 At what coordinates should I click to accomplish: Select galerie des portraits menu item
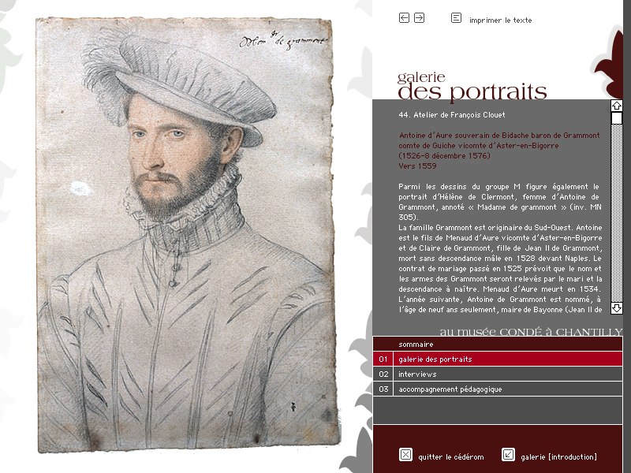(498, 359)
